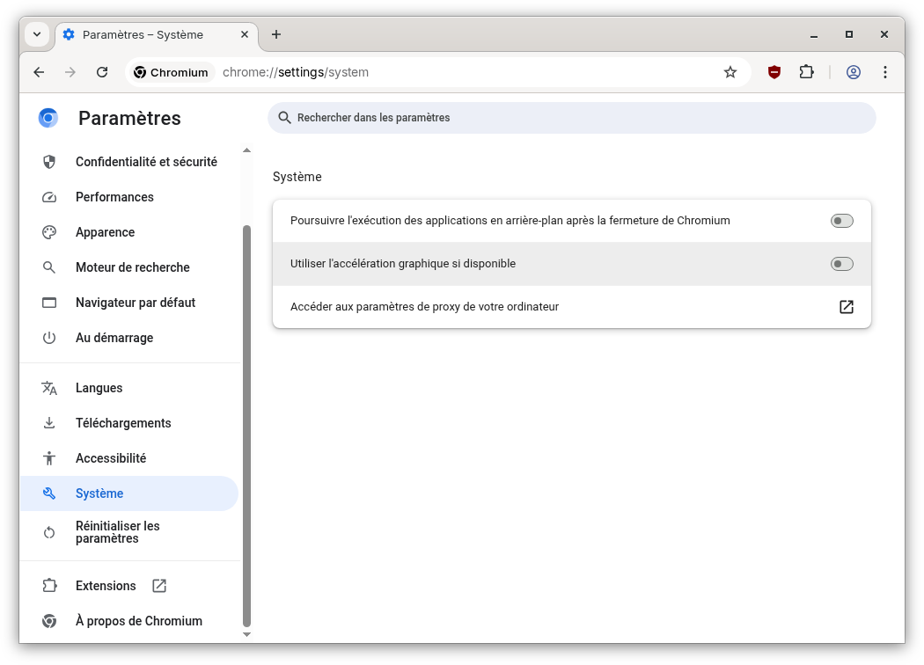Open a new tab with plus button

coord(276,34)
